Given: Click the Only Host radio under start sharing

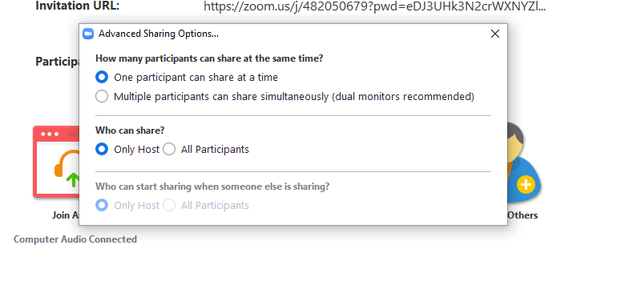Looking at the screenshot, I should [102, 206].
